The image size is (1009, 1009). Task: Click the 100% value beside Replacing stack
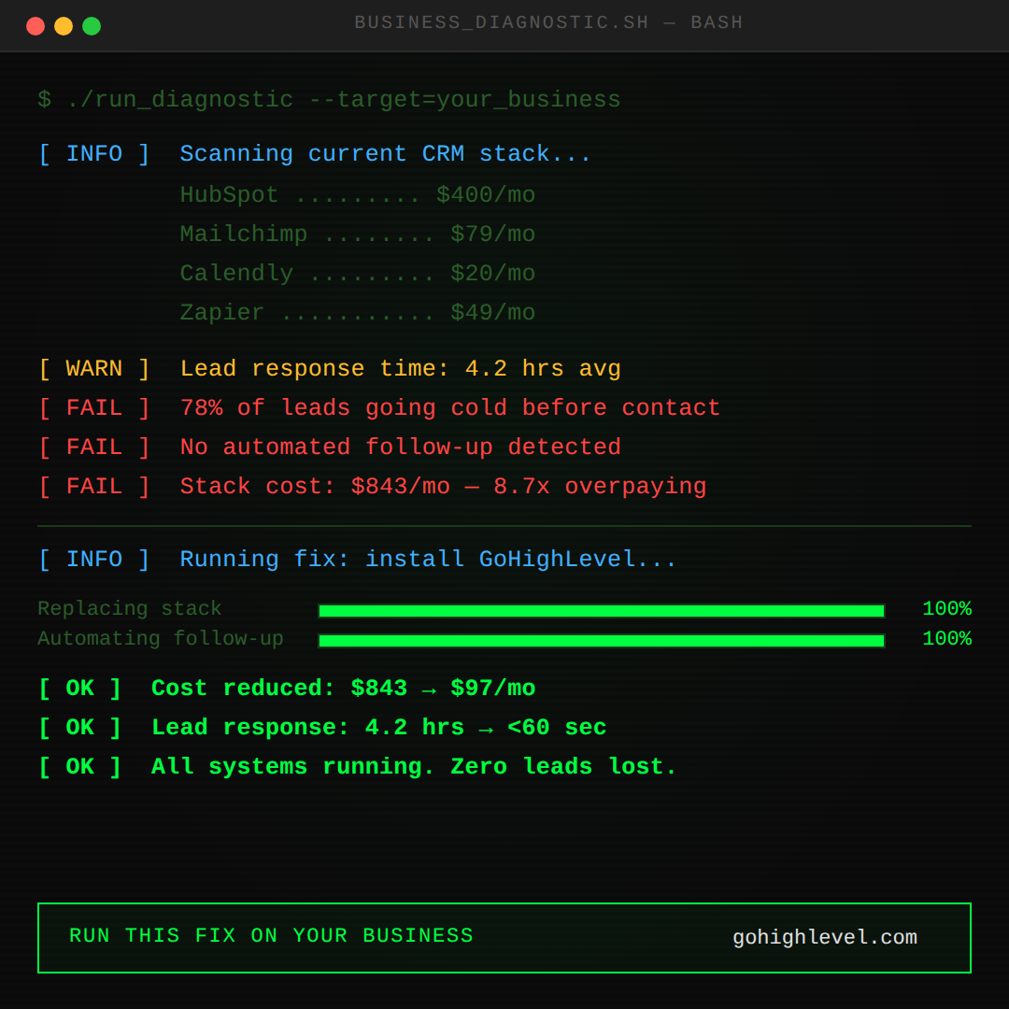(x=946, y=609)
